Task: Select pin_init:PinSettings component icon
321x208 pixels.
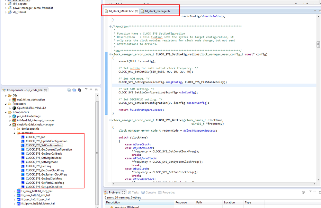Action: tap(14, 116)
